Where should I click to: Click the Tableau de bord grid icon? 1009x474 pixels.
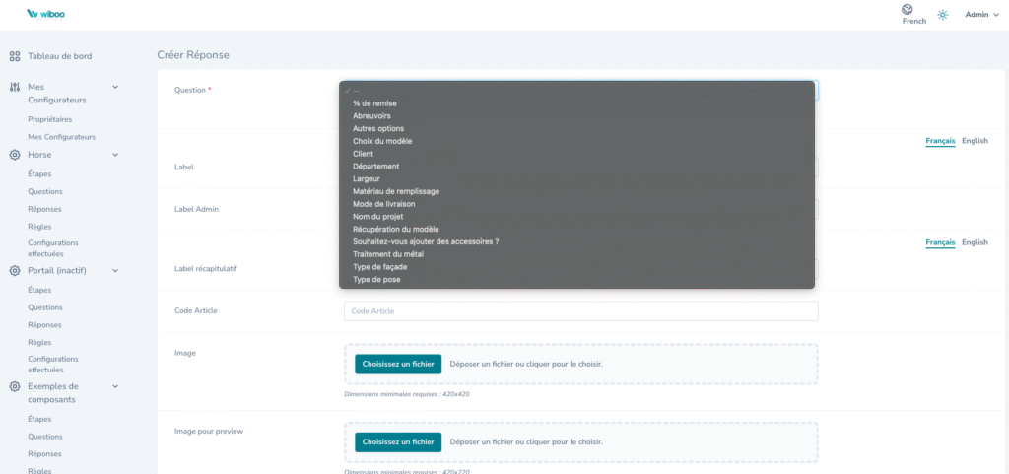pyautogui.click(x=15, y=56)
